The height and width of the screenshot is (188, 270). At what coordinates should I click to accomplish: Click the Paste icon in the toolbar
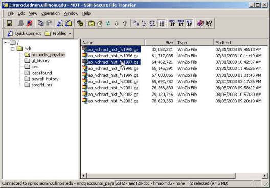coord(49,23)
